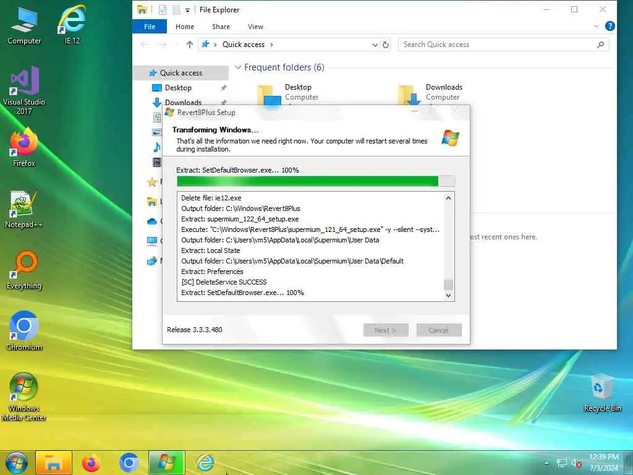Open the Recycle Bin
This screenshot has height=475, width=633.
(602, 393)
